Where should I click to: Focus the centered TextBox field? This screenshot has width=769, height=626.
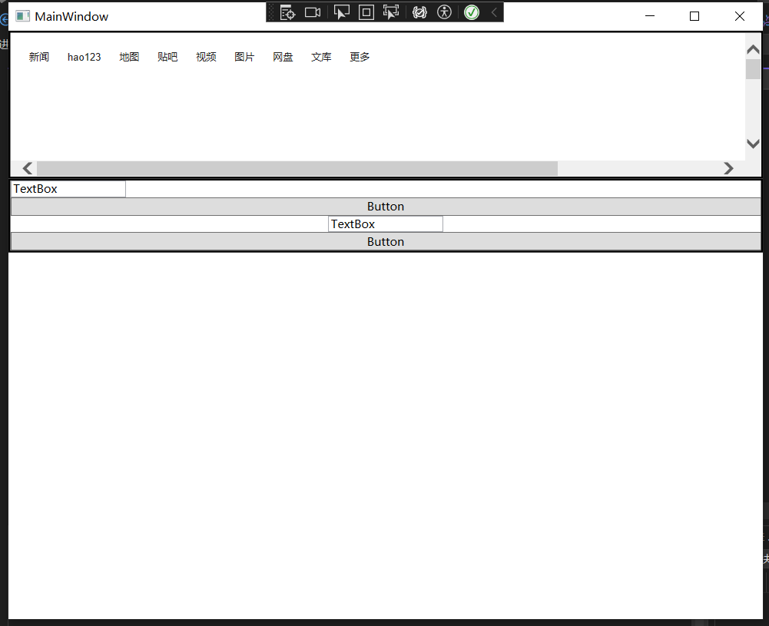tap(386, 224)
